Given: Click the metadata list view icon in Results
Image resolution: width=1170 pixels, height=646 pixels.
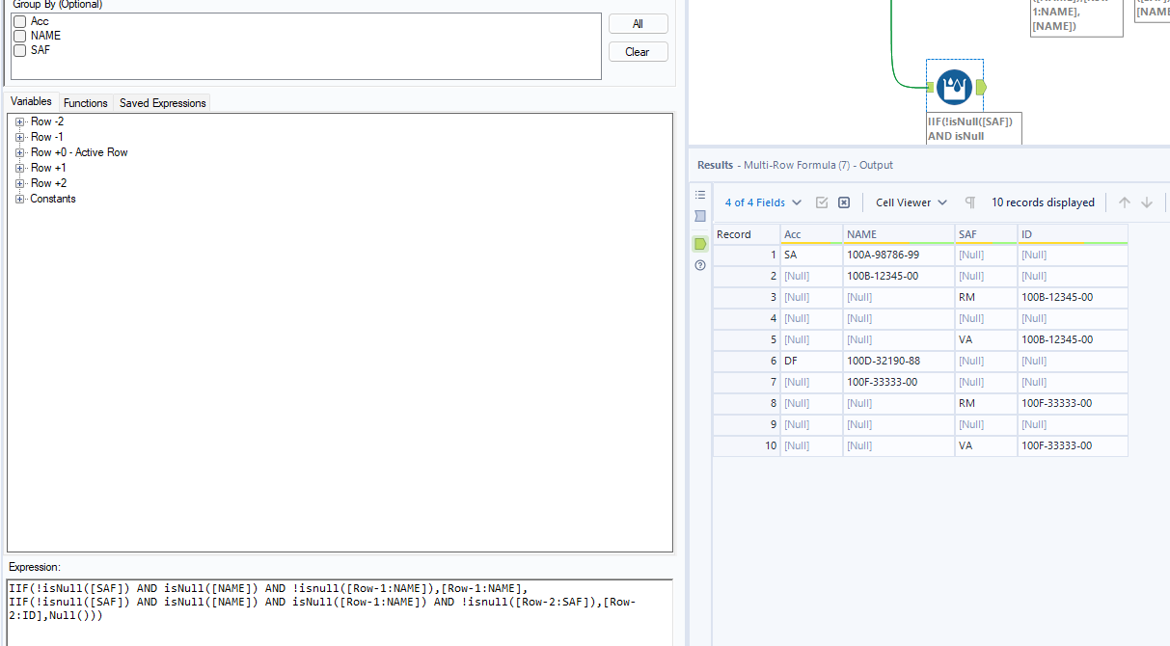Looking at the screenshot, I should pos(700,194).
